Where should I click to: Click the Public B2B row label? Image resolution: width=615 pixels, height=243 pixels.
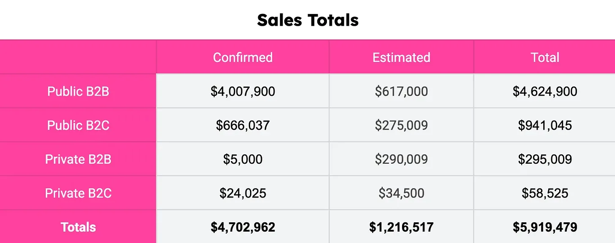(x=78, y=91)
